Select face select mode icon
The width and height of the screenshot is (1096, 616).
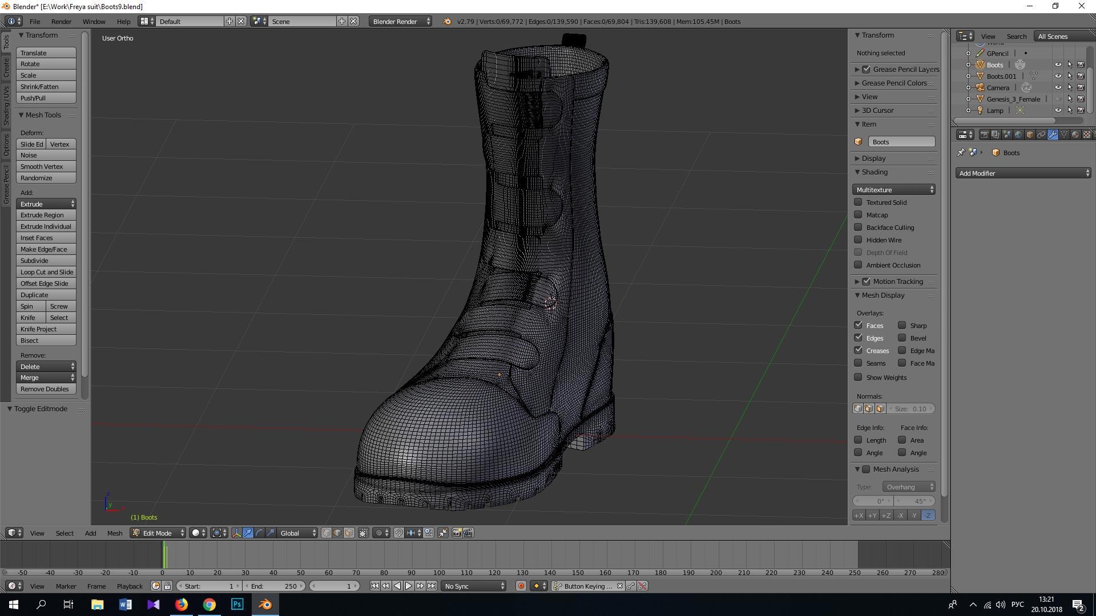point(349,533)
